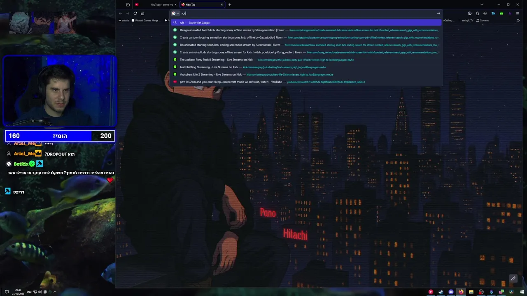
Task: Open Strangecreation Fiverr suggestion
Action: [x=306, y=30]
